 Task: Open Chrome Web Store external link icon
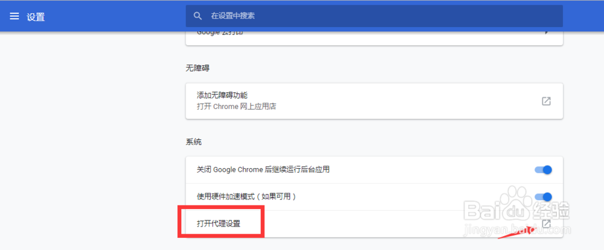[546, 101]
